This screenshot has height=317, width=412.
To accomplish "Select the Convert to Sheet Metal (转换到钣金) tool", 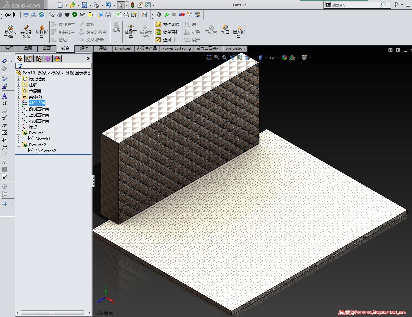I will [26, 31].
